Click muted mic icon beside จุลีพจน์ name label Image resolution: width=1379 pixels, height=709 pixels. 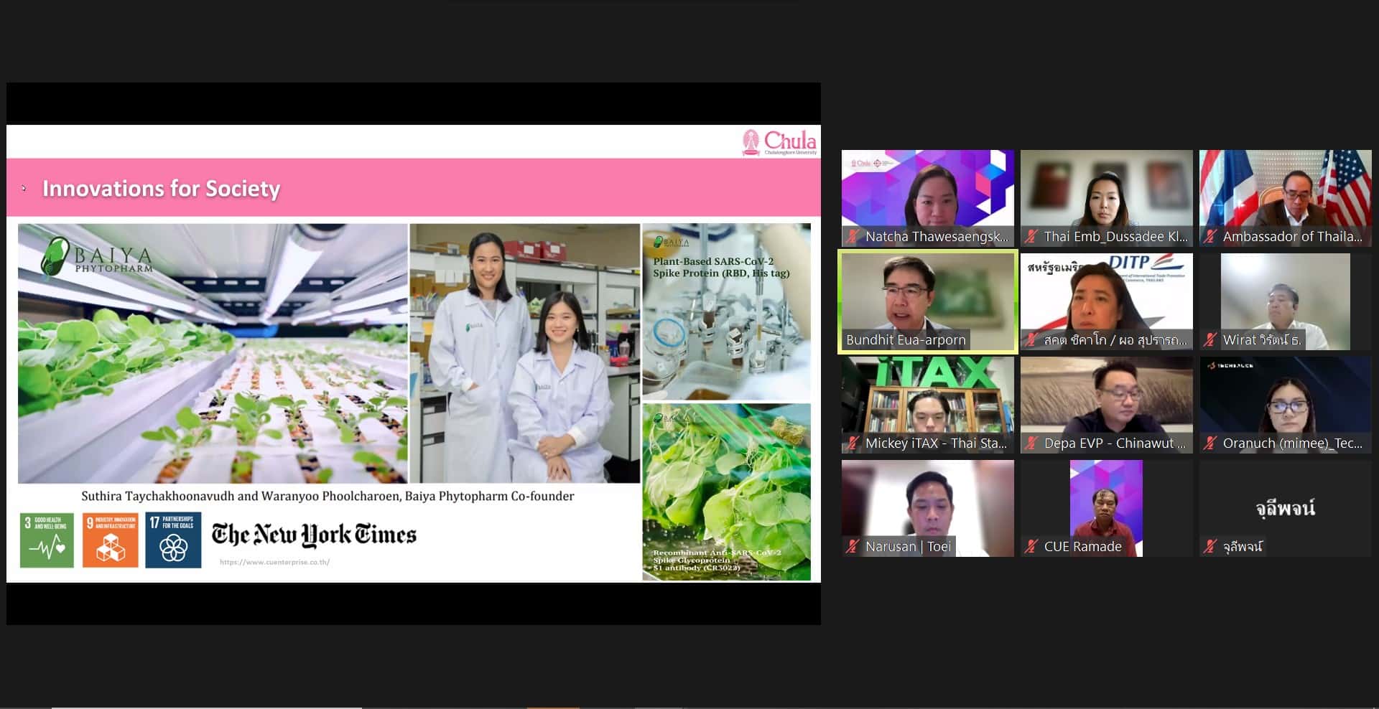tap(1210, 546)
